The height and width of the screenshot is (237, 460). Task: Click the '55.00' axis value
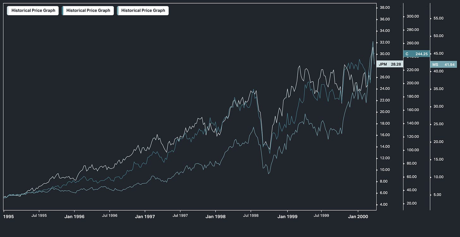(439, 18)
